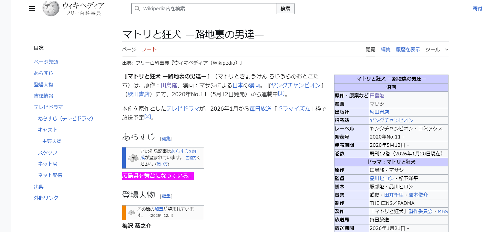Click inside the Wikipedia search field
Screen dimensions: 485x232
207,9
